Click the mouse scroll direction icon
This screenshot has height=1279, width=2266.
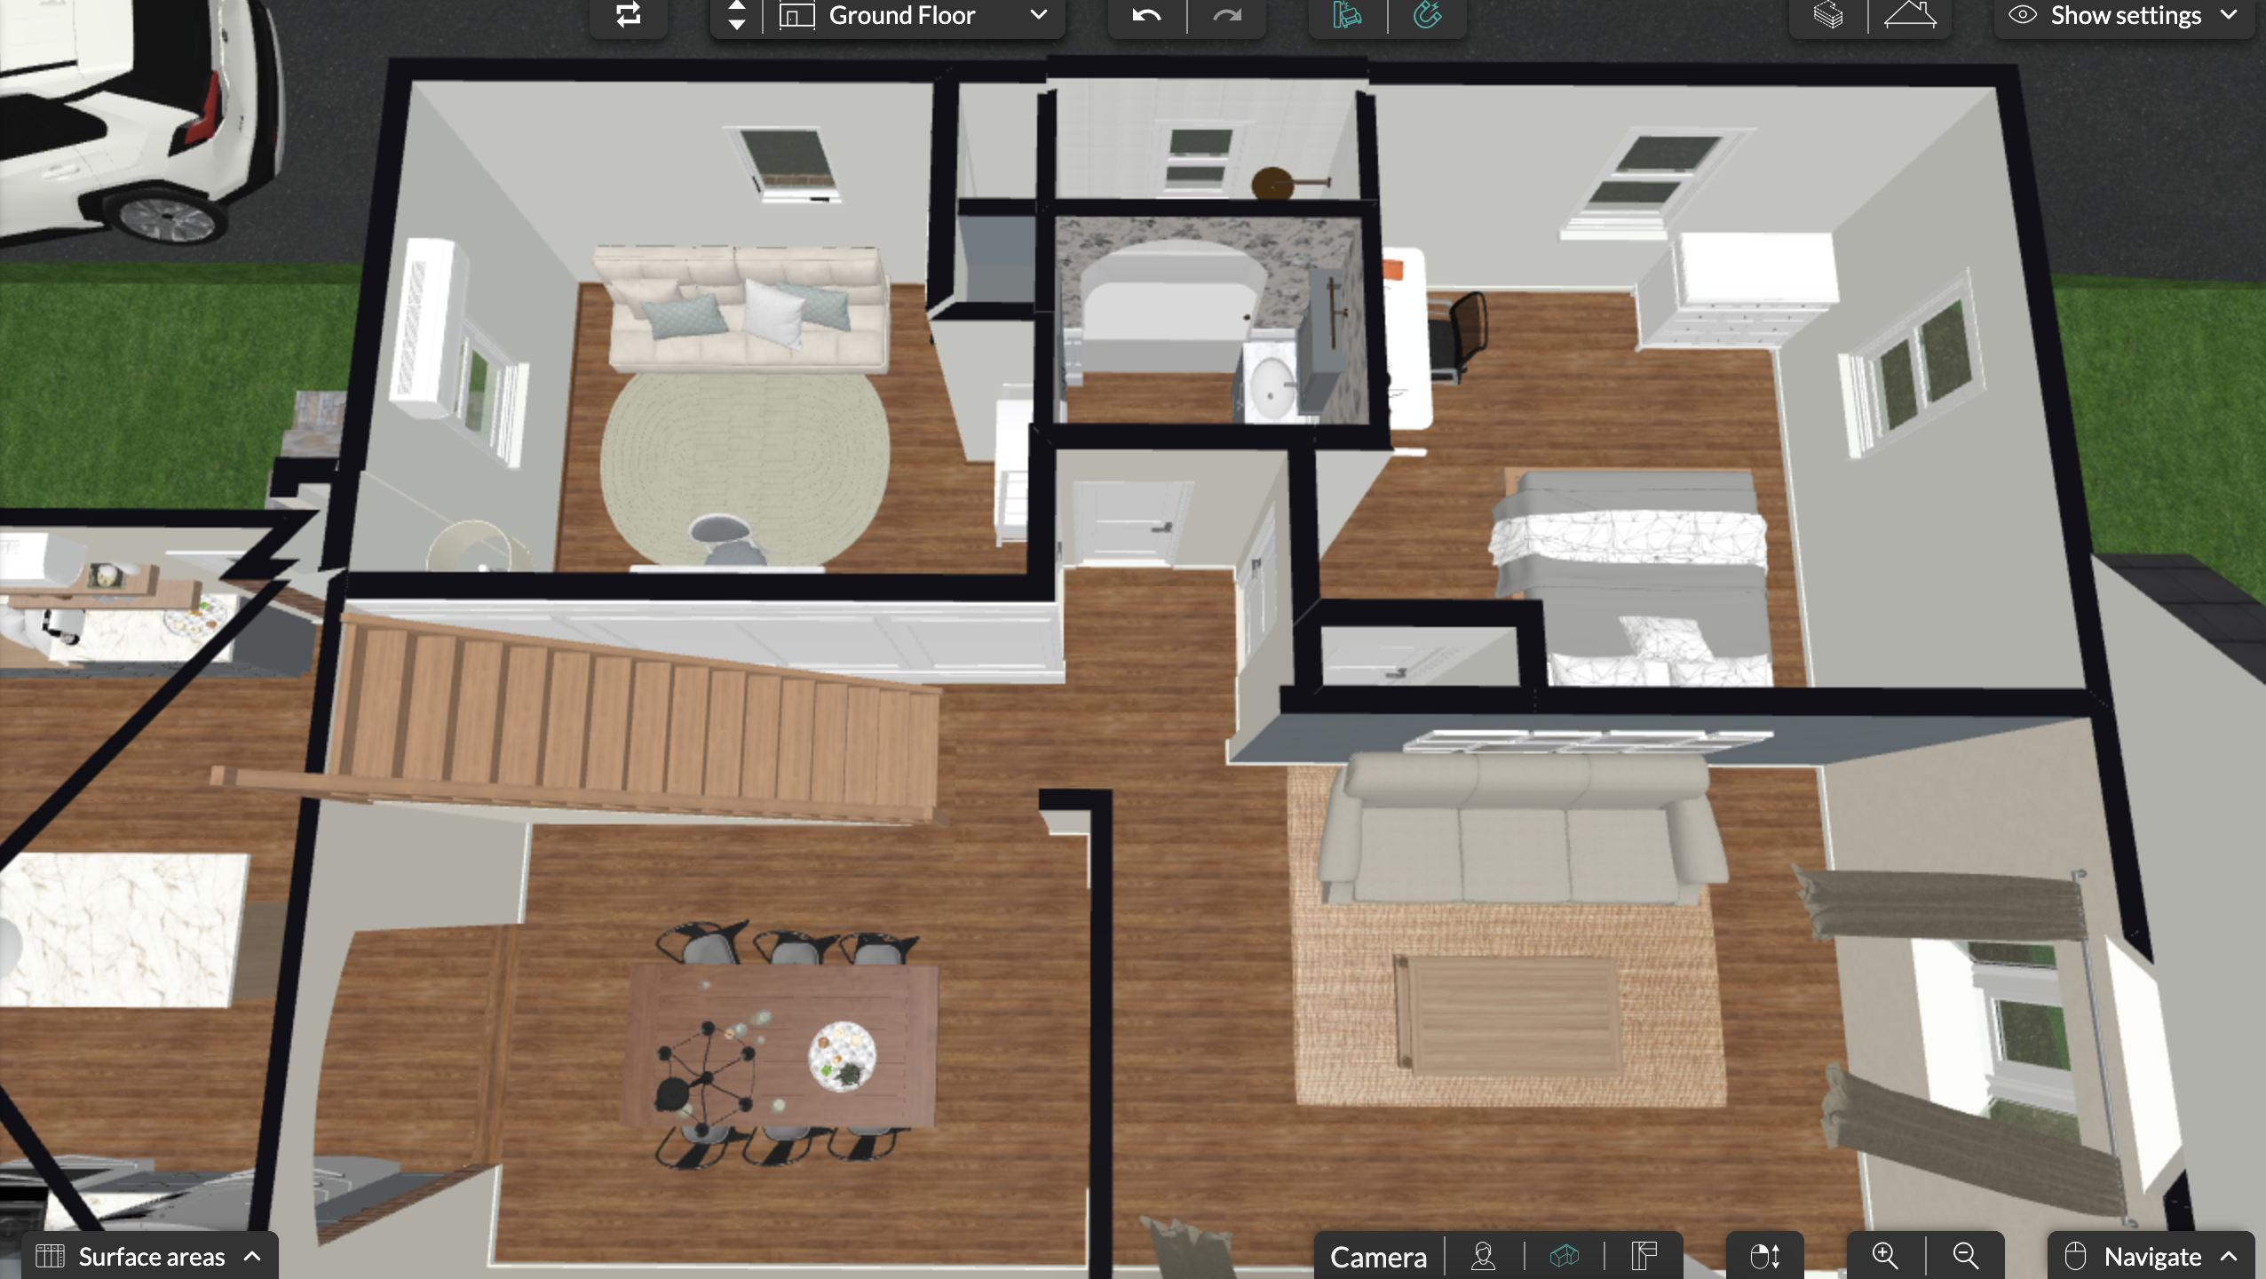coord(1764,1256)
